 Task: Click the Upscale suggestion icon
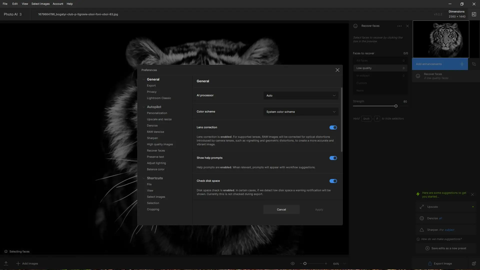(422, 207)
